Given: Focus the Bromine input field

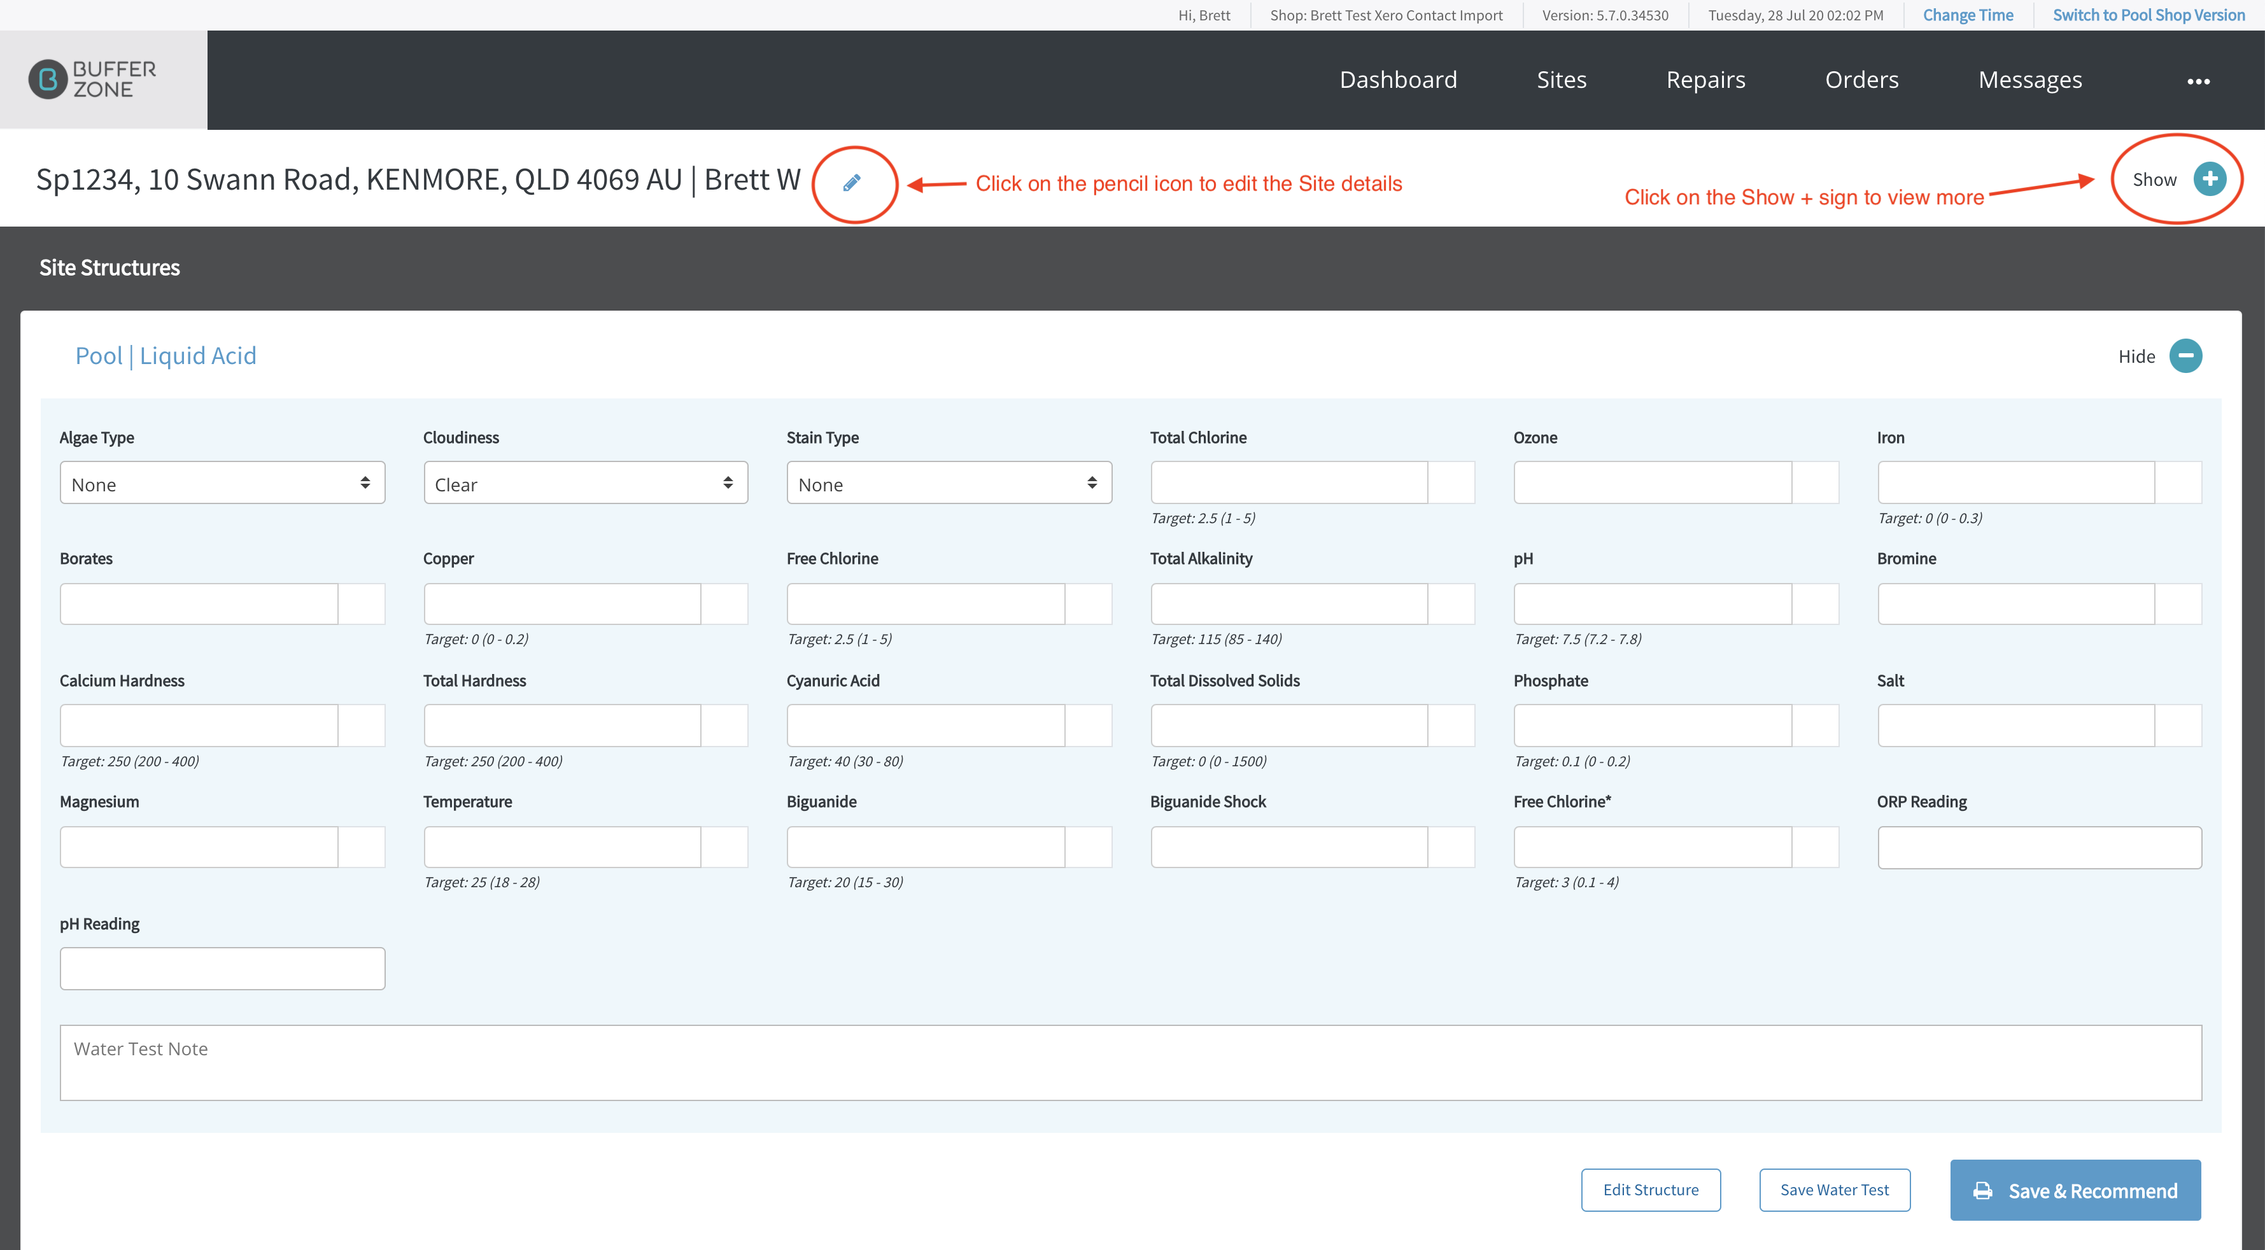Looking at the screenshot, I should click(2016, 604).
